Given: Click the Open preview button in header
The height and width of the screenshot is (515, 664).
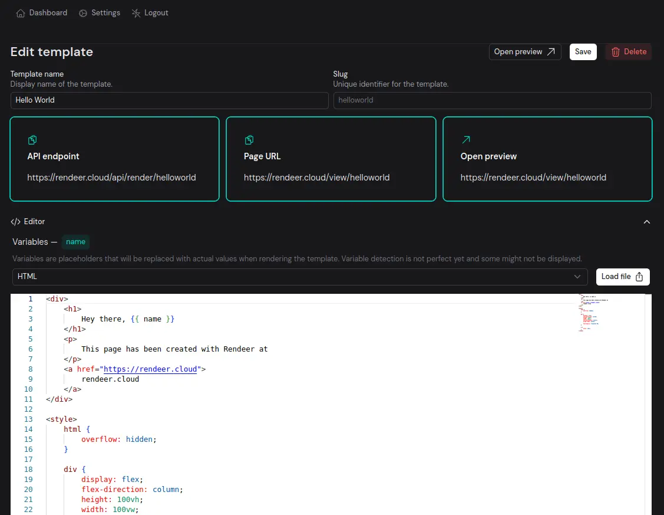Looking at the screenshot, I should coord(525,52).
